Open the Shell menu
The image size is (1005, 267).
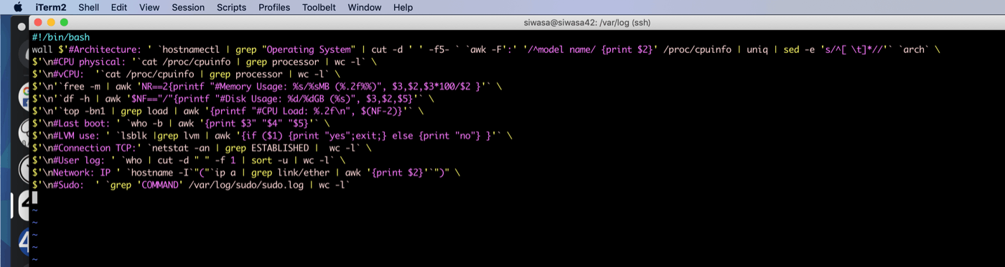click(89, 7)
